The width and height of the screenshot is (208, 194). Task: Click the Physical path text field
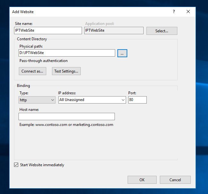(x=67, y=53)
